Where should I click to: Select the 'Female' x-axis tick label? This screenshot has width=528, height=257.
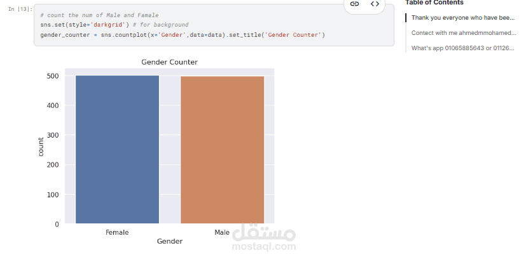tap(117, 232)
